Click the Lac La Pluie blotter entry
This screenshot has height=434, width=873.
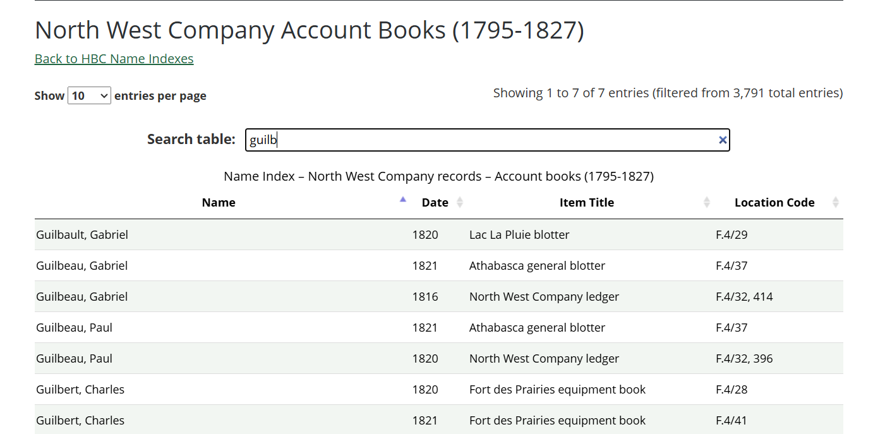click(519, 234)
